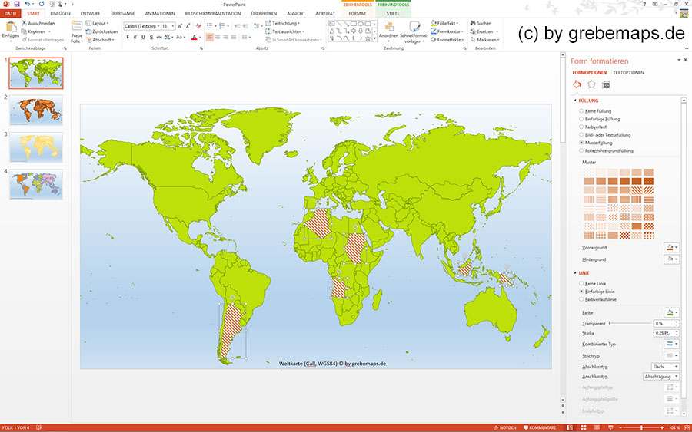Click NOTIZEN in status bar
This screenshot has width=692, height=432.
tap(505, 427)
